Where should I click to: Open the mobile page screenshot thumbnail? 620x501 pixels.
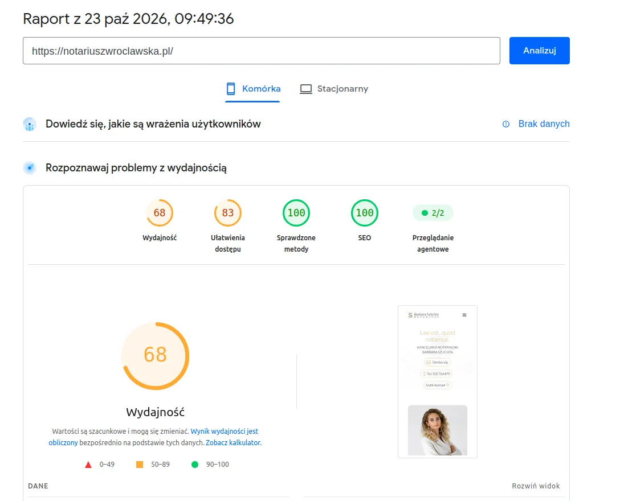437,381
